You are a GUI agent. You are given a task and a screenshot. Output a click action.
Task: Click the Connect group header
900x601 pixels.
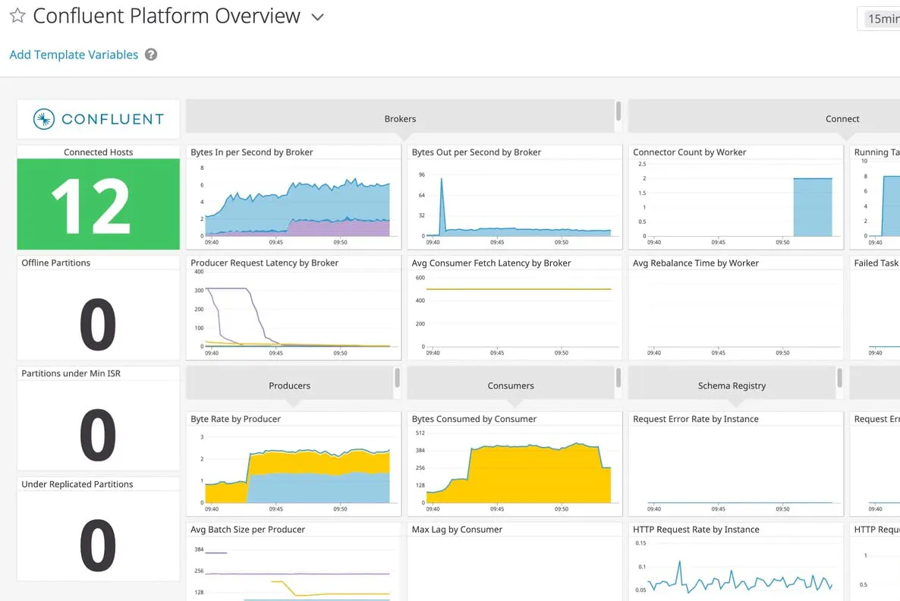(842, 118)
